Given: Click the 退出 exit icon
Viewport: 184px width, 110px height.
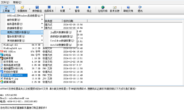Looking at the screenshot, I should pyautogui.click(x=140, y=7).
